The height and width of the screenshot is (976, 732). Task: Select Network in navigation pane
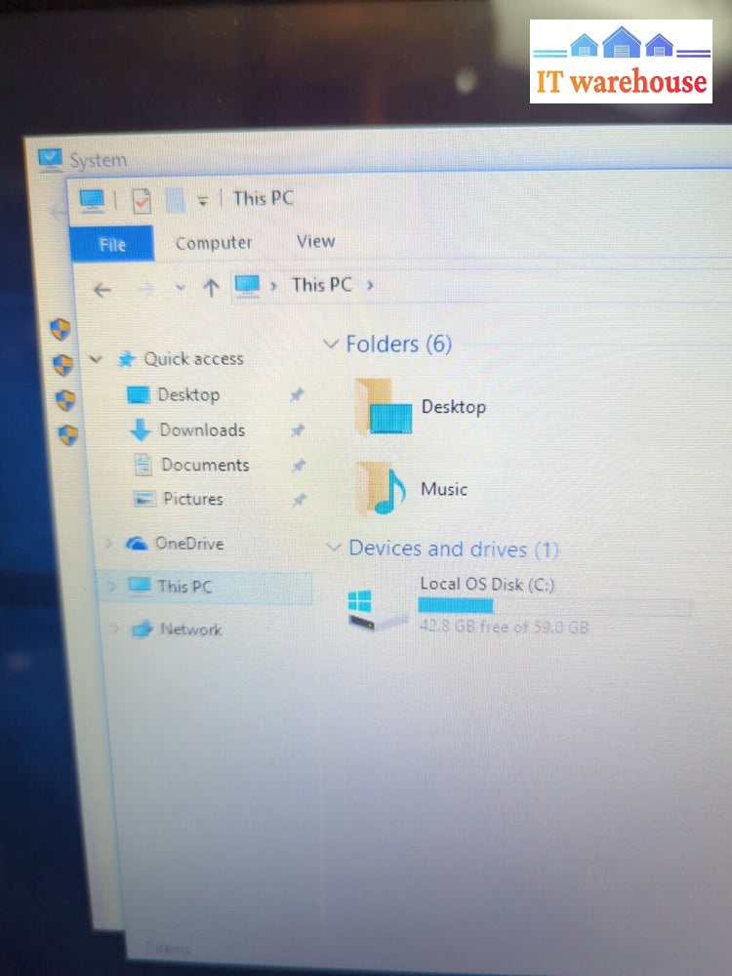[x=190, y=630]
